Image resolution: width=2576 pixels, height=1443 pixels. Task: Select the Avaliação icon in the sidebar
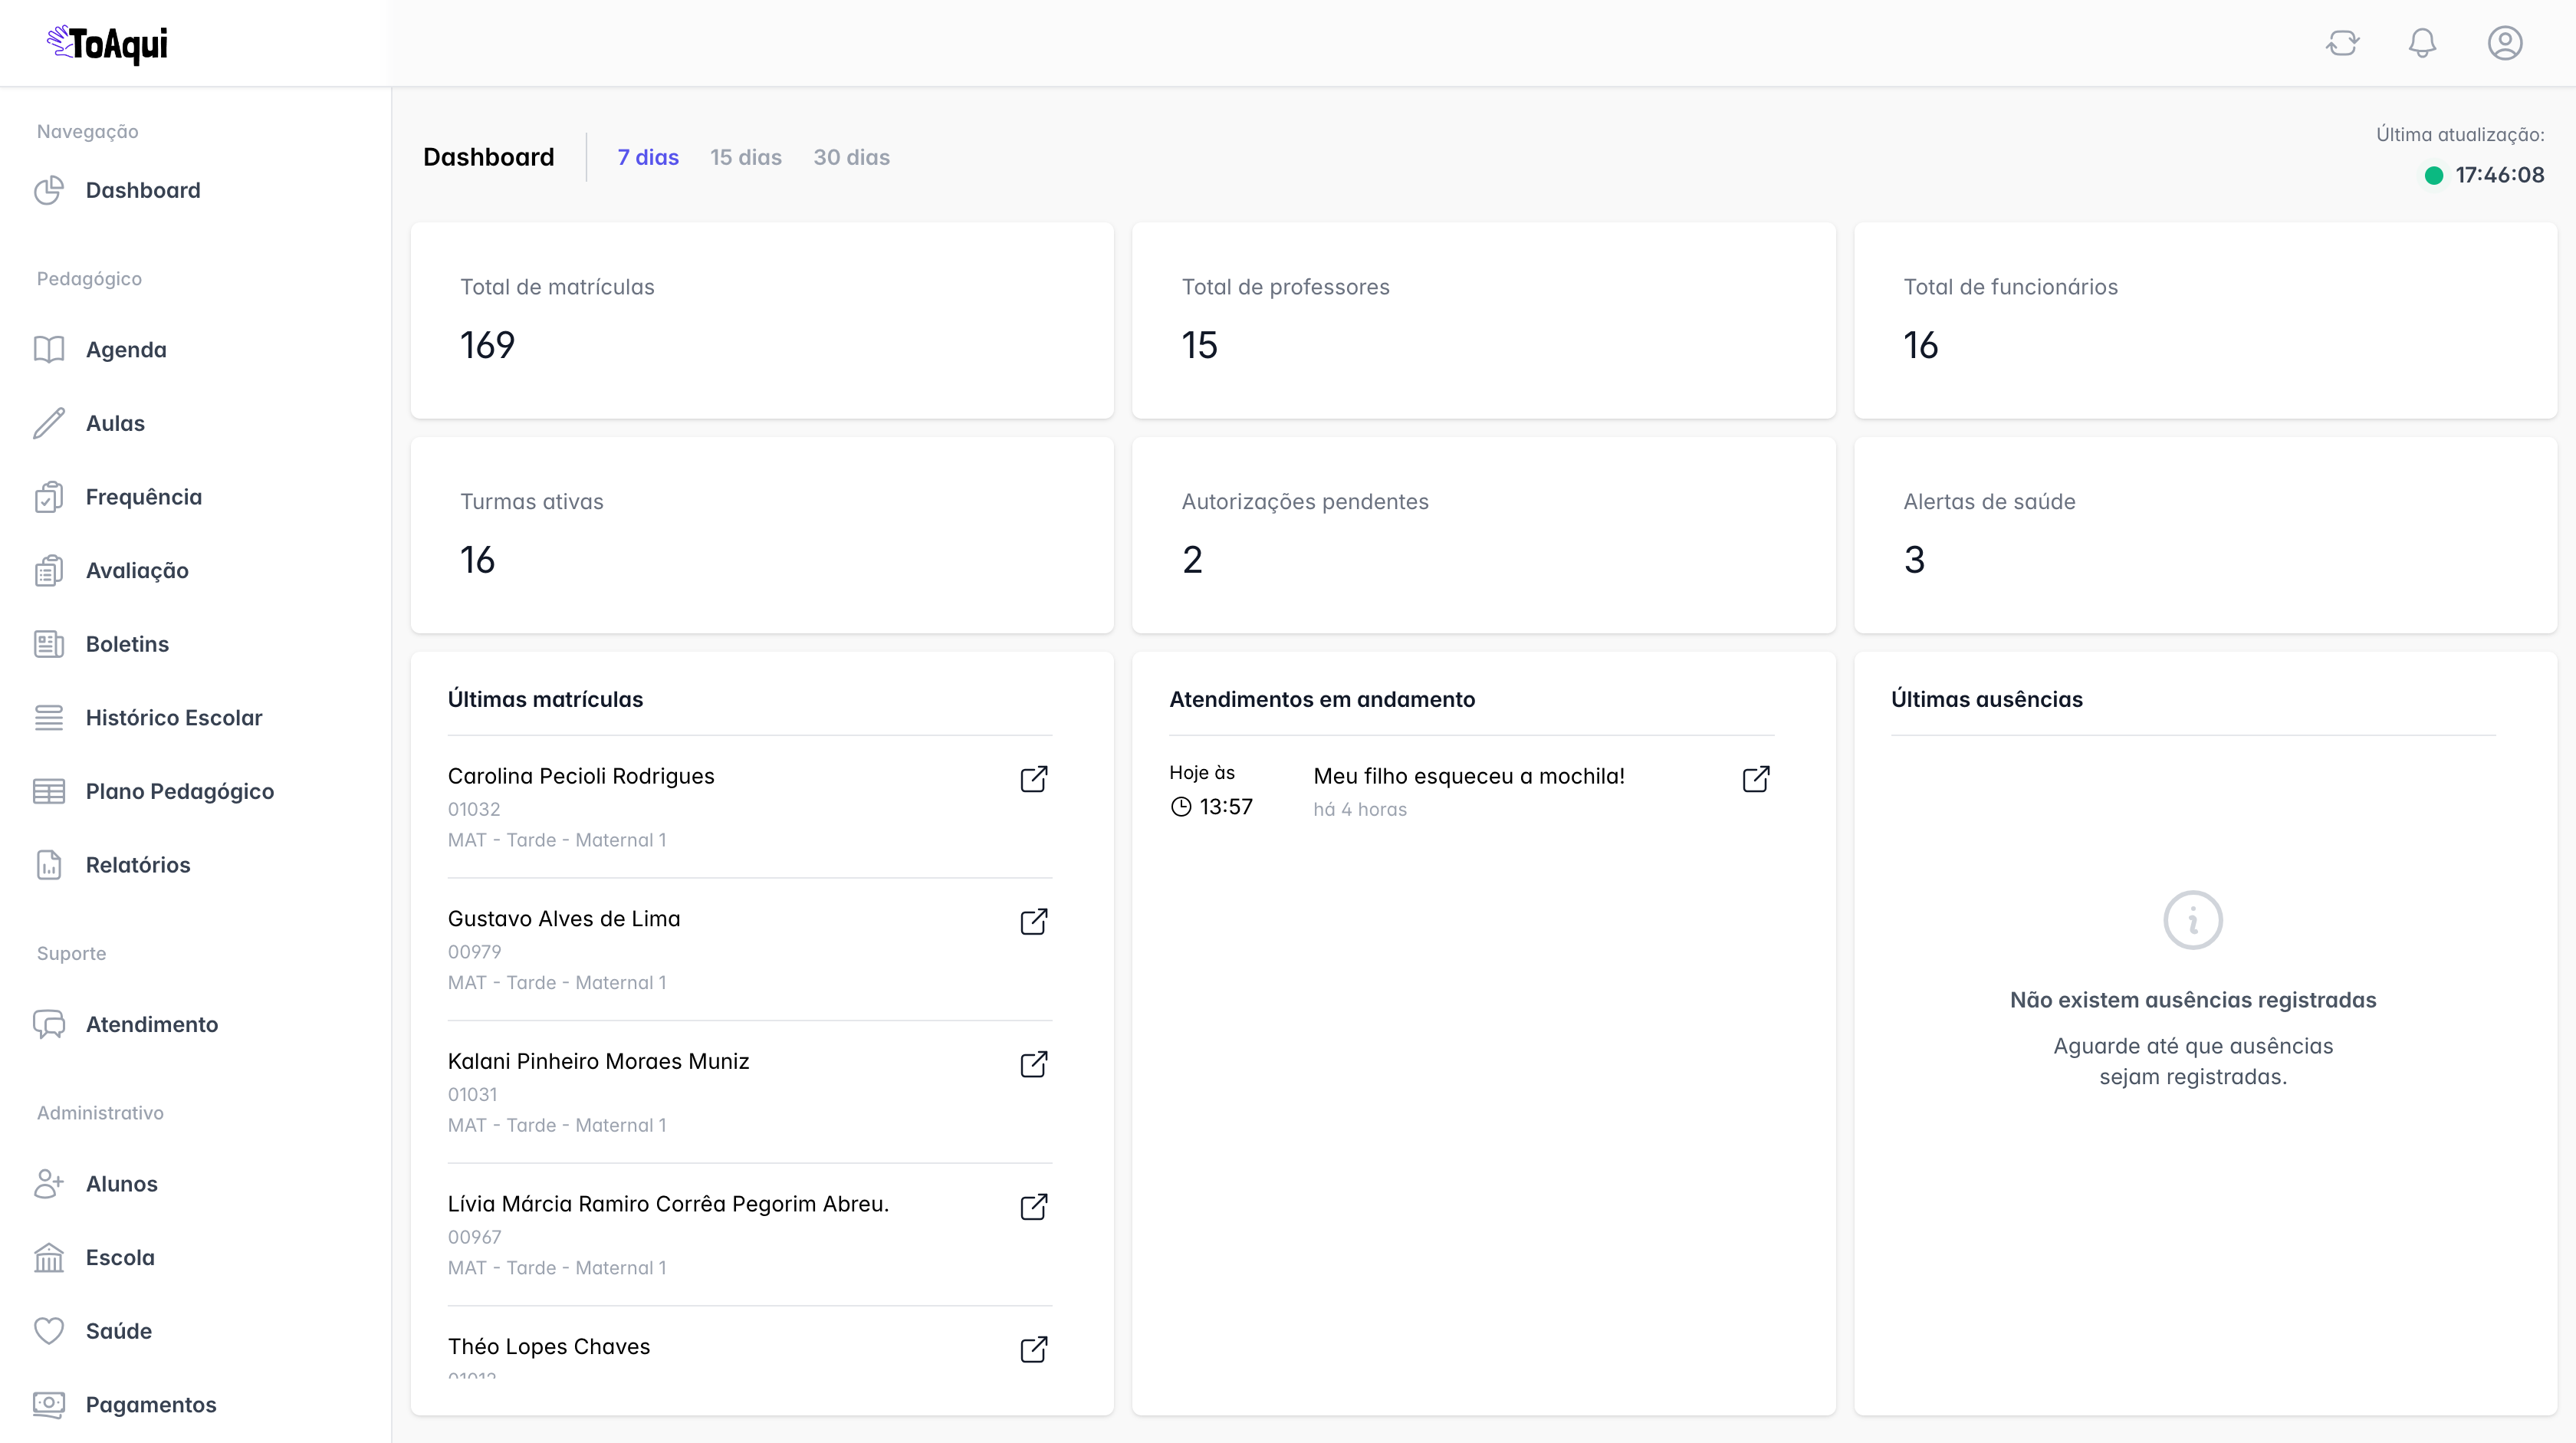click(50, 570)
